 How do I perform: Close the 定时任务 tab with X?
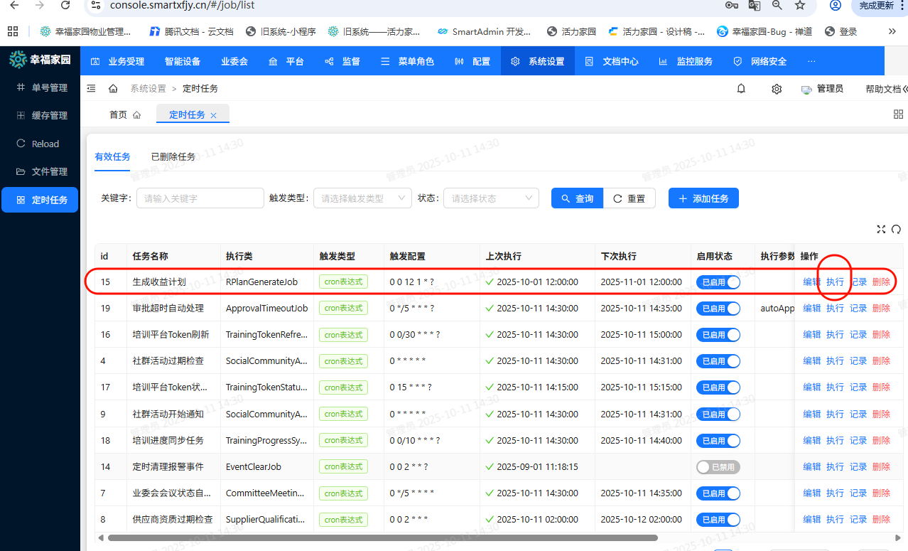[x=214, y=115]
